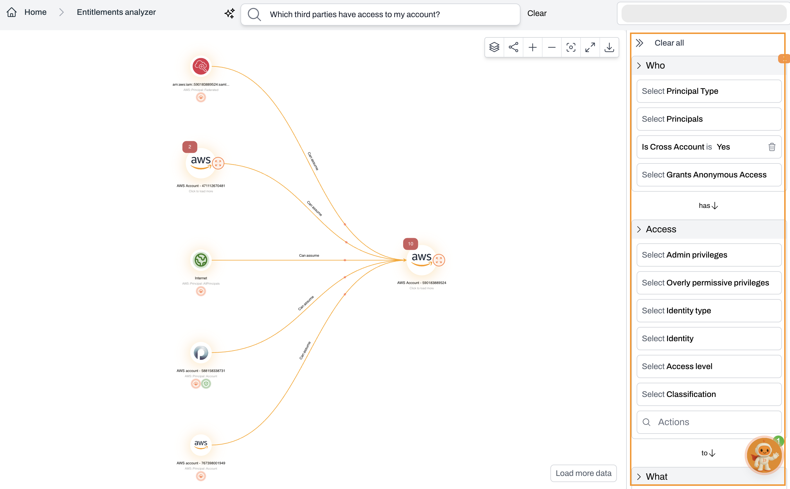Click the 2 count badge on account 471112670481
This screenshot has height=489, width=790.
coord(190,147)
